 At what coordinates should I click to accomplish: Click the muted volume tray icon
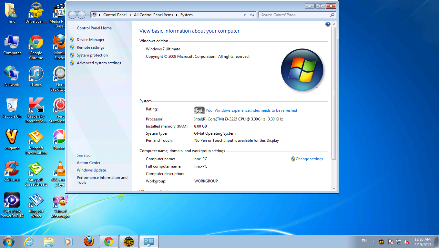406,242
